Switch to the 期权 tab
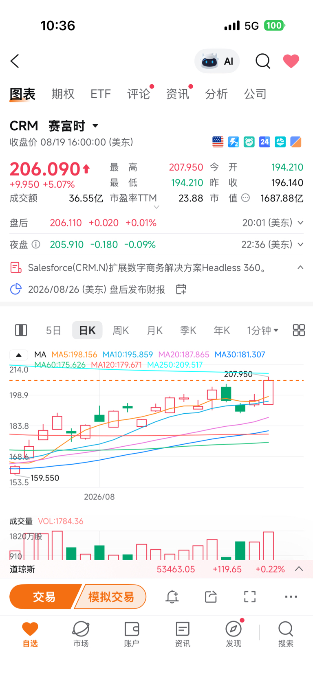Screen dimensions: 313x680 point(63,94)
